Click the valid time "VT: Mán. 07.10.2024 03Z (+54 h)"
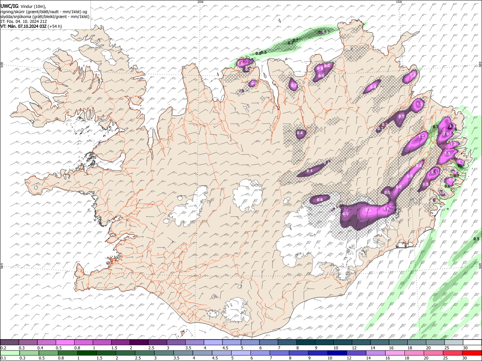This screenshot has width=482, height=361. tap(31, 26)
